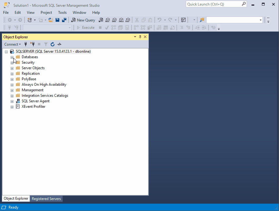Select the Server Objects tree item
Screen dimensions: 279x211
click(x=33, y=68)
